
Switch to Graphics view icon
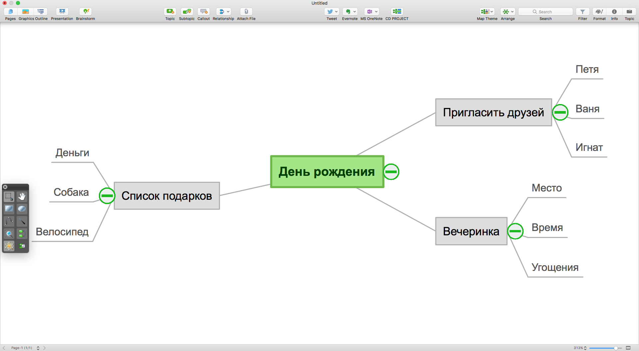26,12
